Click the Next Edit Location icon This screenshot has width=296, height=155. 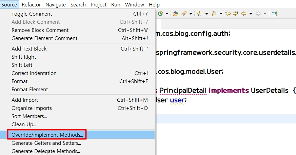tap(236, 14)
